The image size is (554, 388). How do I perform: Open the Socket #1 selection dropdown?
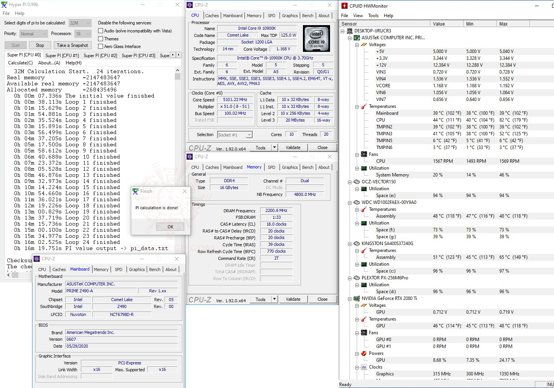[x=248, y=135]
